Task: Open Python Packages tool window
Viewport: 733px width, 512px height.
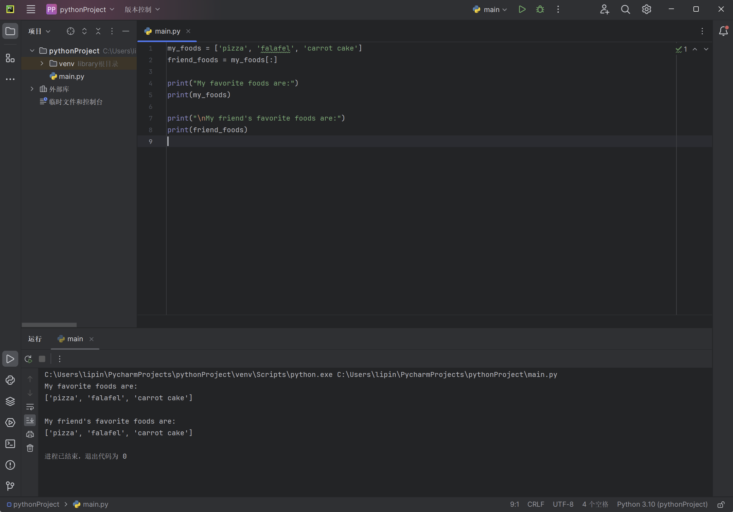Action: tap(10, 401)
